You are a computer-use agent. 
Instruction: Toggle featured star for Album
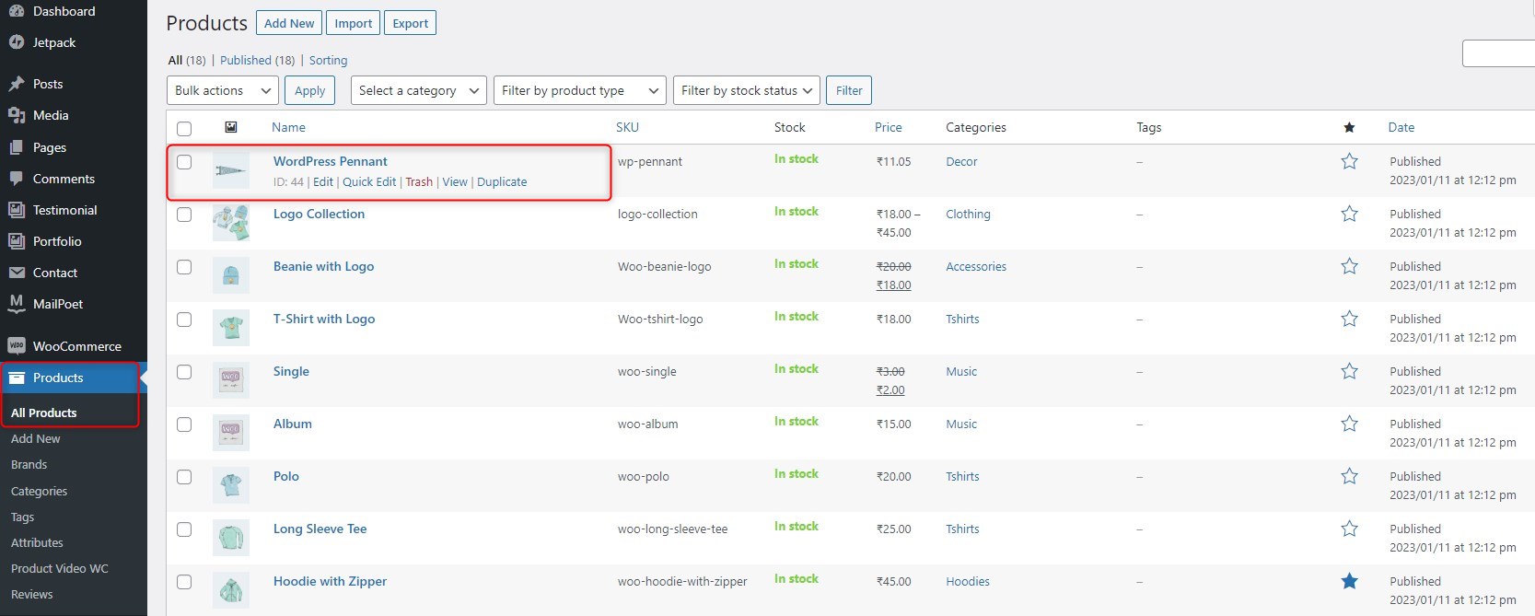[1349, 424]
